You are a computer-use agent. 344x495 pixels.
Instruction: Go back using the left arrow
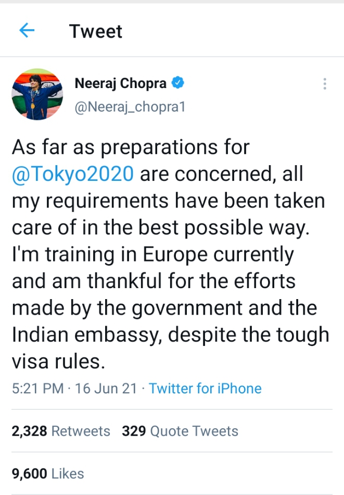pos(27,31)
